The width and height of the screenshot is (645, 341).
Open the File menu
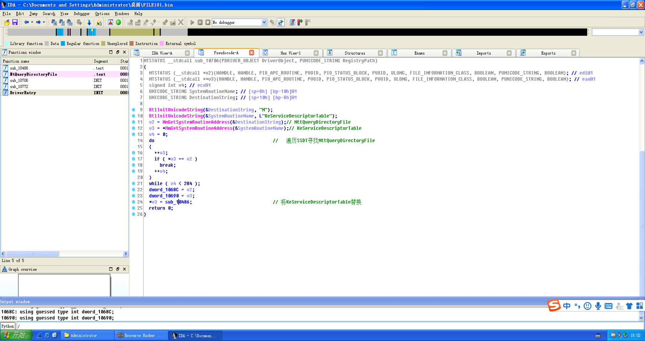7,13
